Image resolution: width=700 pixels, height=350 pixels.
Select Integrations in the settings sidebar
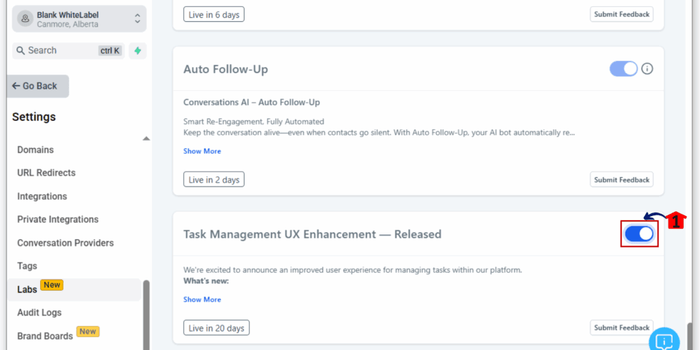click(42, 196)
